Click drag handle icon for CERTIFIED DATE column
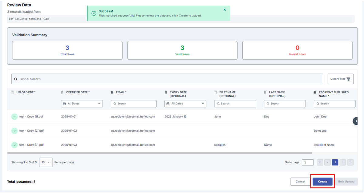Screen dimensions: 364x193 (62, 92)
